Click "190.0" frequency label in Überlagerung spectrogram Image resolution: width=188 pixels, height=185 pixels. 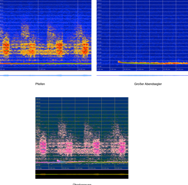coord(38,103)
